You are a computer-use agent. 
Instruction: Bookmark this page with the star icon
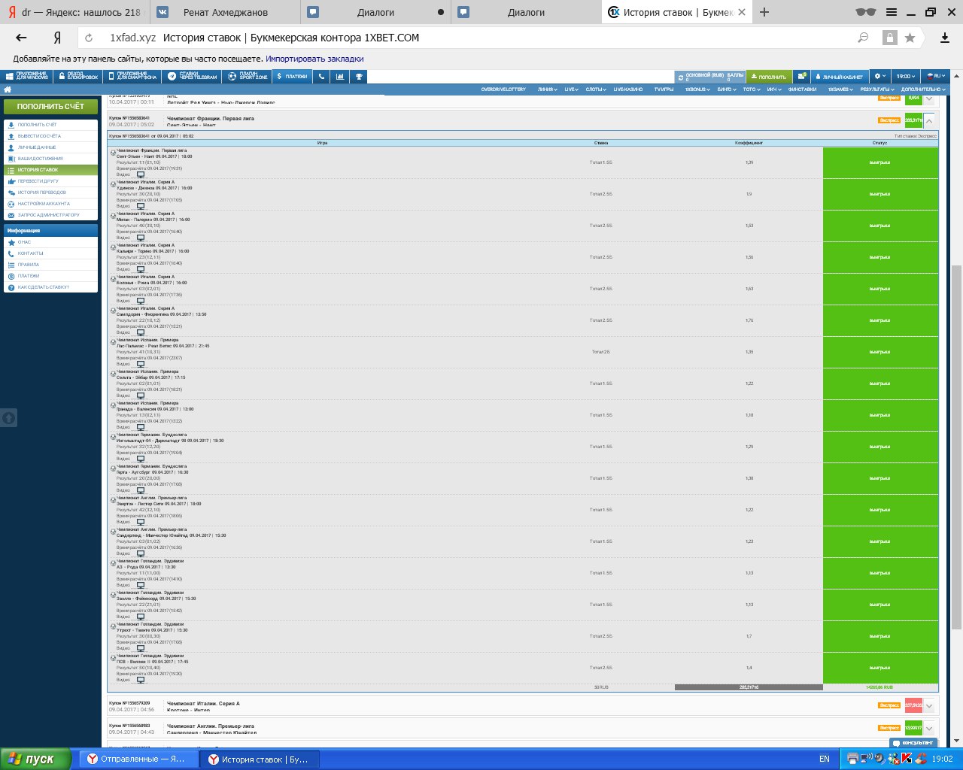[x=910, y=38]
